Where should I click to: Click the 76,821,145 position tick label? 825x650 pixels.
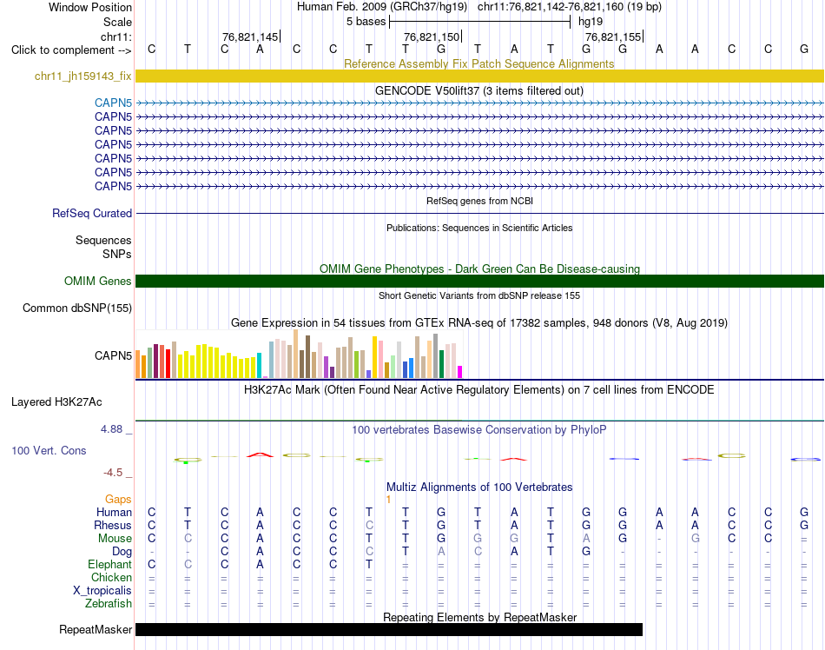[x=250, y=36]
